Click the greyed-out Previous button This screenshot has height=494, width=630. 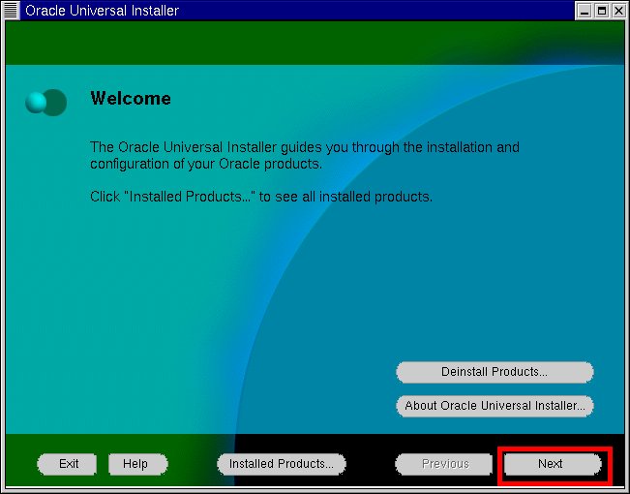click(444, 464)
